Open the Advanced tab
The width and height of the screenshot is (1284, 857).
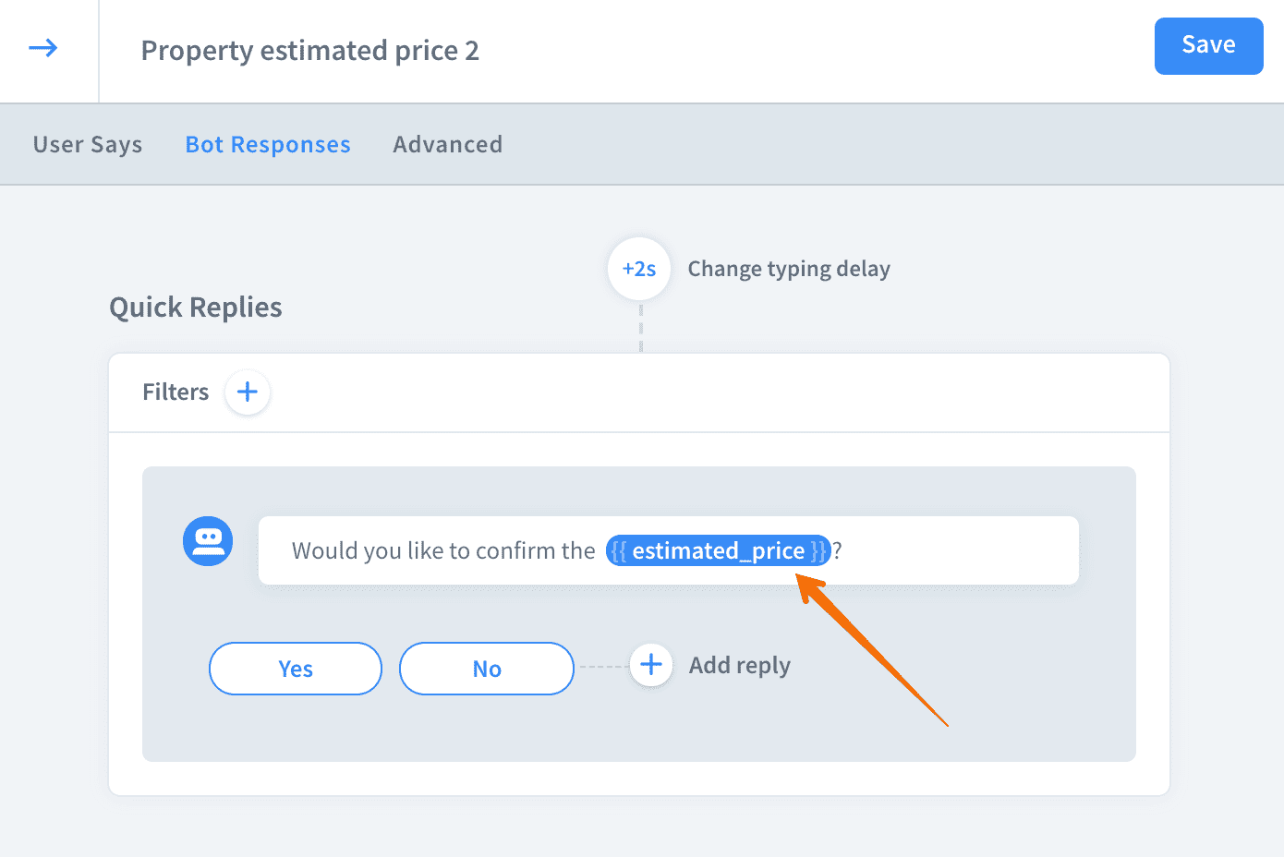point(448,145)
